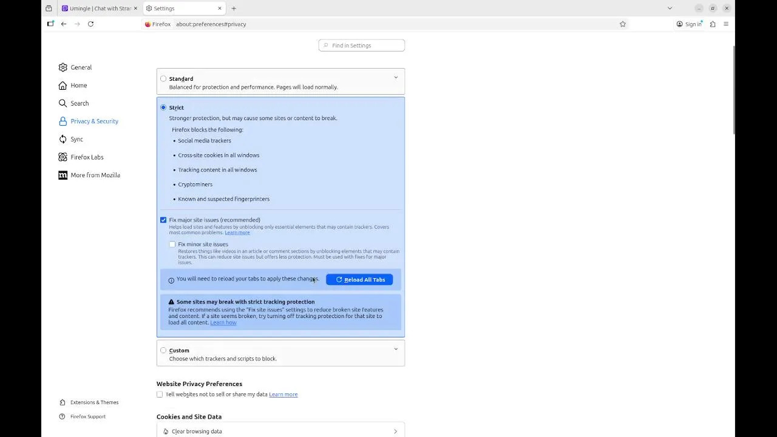Go back with the back arrow

[x=64, y=24]
